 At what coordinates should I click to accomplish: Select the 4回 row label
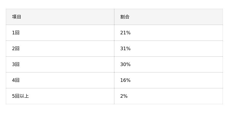[x=16, y=80]
